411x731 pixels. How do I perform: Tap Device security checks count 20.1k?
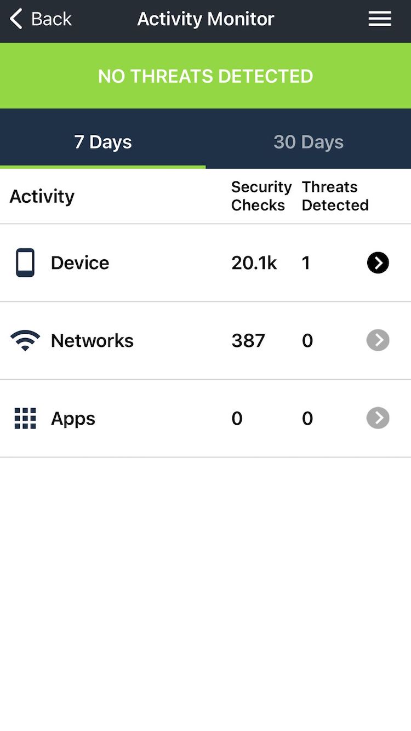254,263
